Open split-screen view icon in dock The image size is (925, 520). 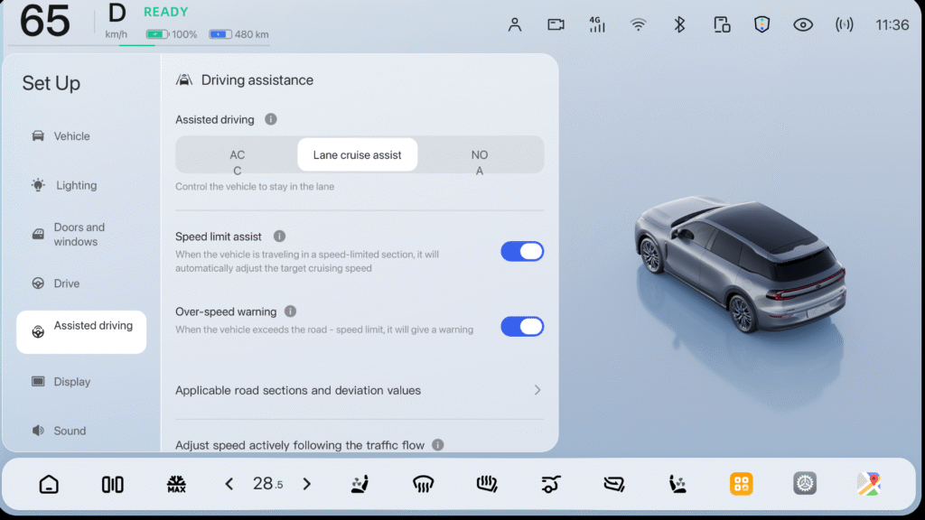(x=113, y=484)
